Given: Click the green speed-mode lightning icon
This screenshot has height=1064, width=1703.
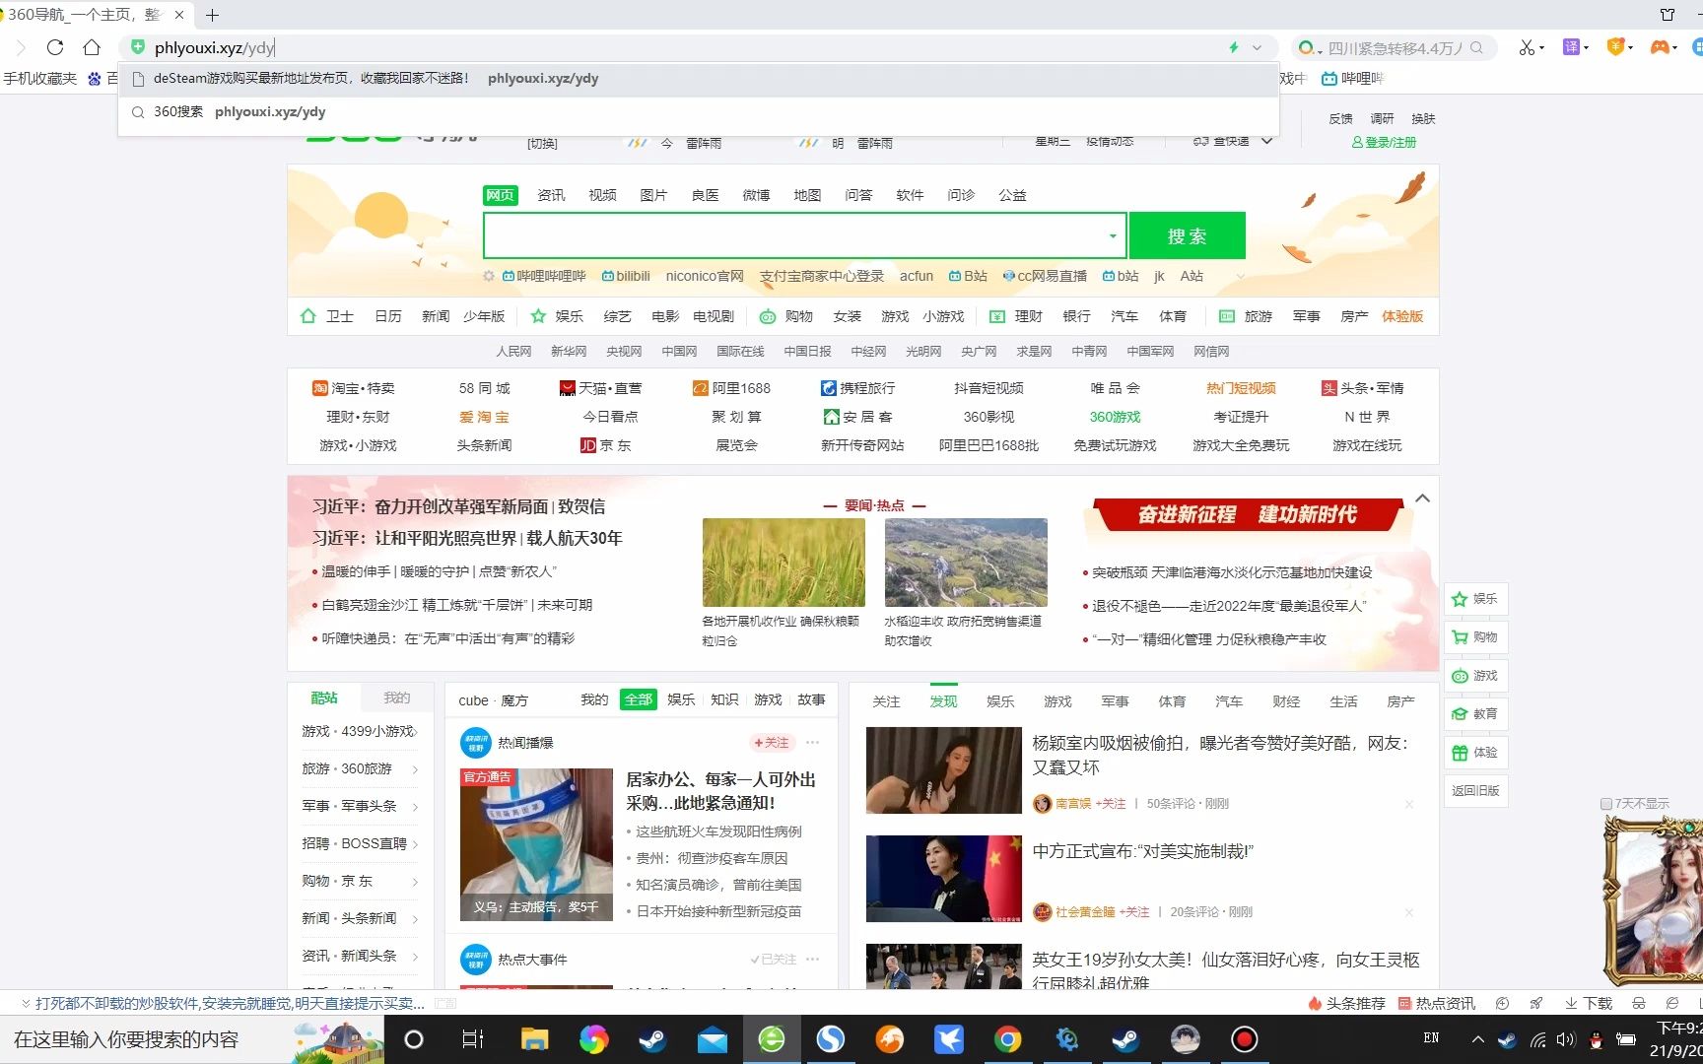Looking at the screenshot, I should click(1233, 47).
